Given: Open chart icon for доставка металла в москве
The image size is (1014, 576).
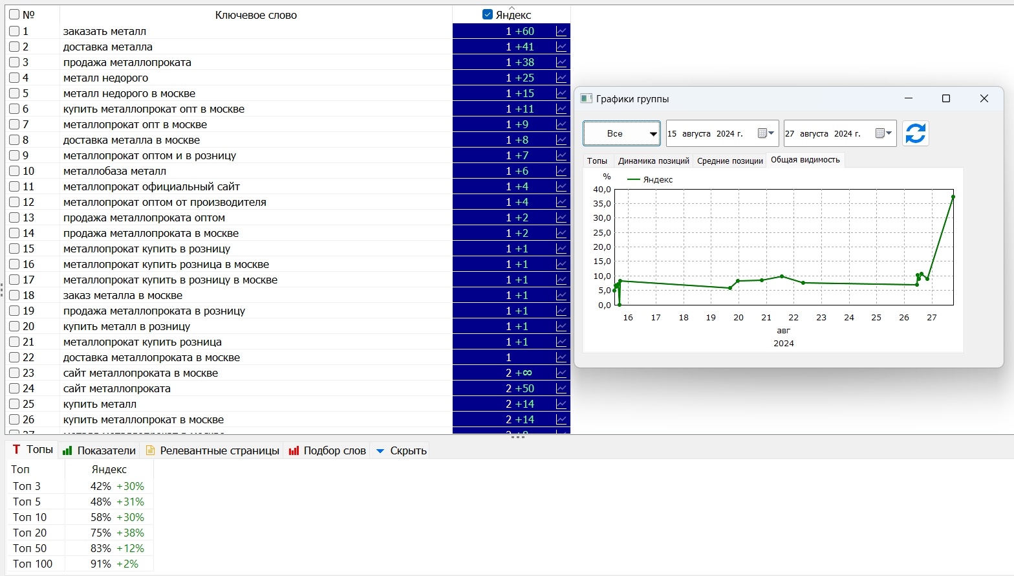Looking at the screenshot, I should [x=561, y=140].
